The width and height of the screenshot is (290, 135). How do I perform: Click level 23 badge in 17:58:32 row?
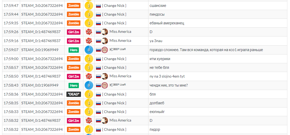tap(89, 121)
